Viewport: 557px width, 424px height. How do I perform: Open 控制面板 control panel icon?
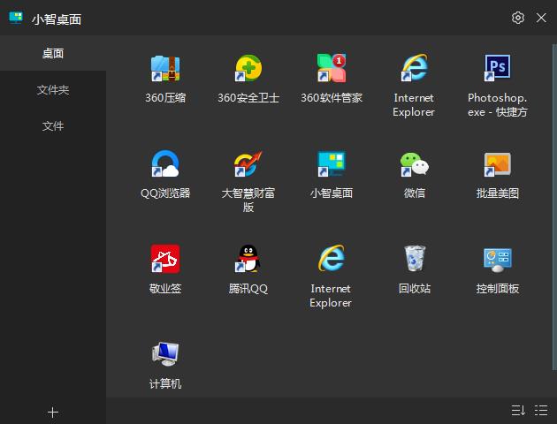(497, 260)
